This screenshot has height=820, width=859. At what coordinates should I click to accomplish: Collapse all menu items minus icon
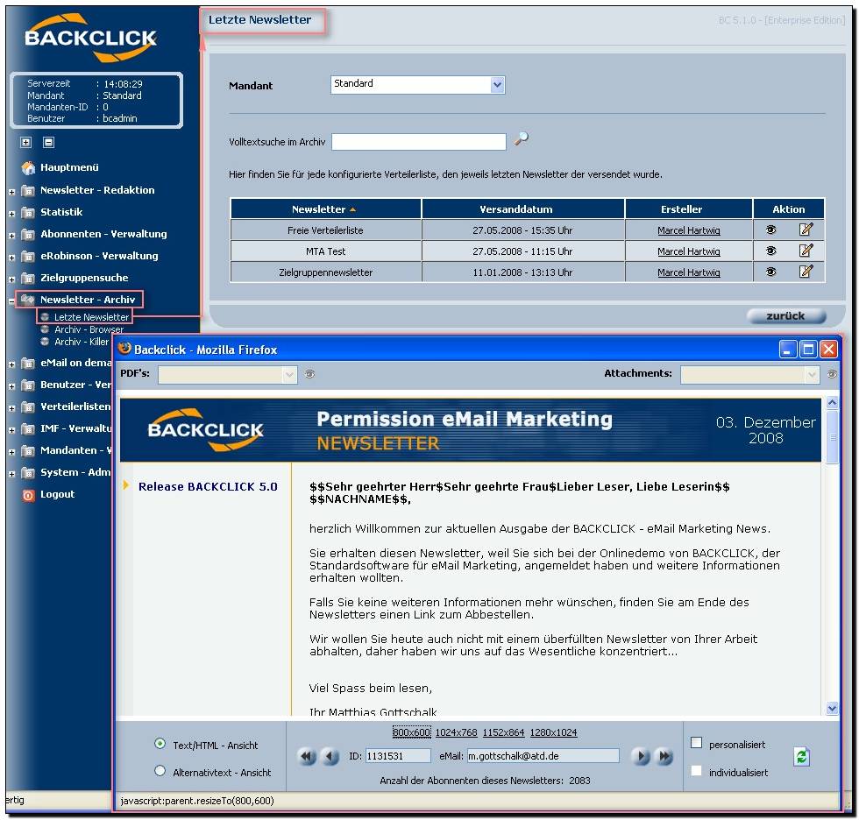coord(49,142)
